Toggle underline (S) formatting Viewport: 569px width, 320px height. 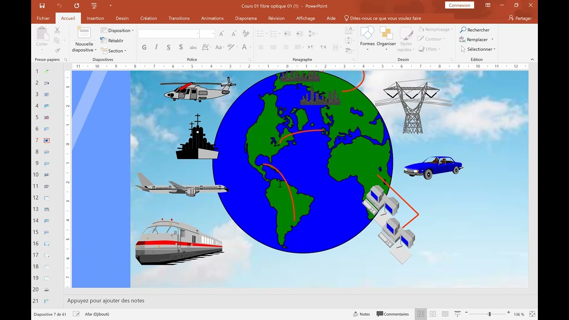click(x=168, y=47)
